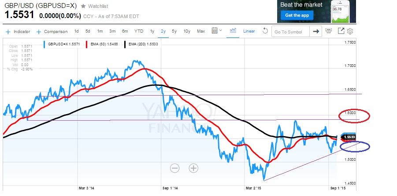Viewport: 397px width, 196px height.
Task: Expand the Comparison add menu
Action: [52, 31]
